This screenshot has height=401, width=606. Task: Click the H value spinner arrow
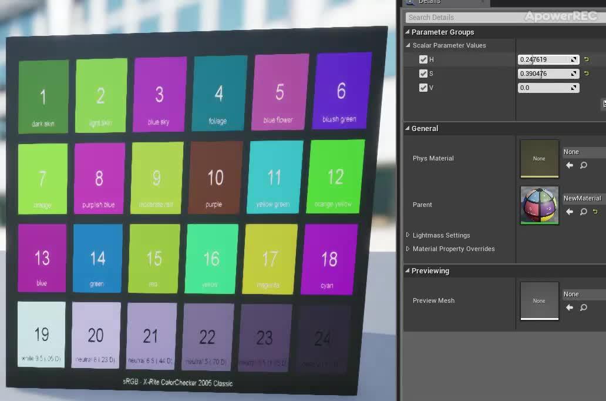[x=574, y=59]
